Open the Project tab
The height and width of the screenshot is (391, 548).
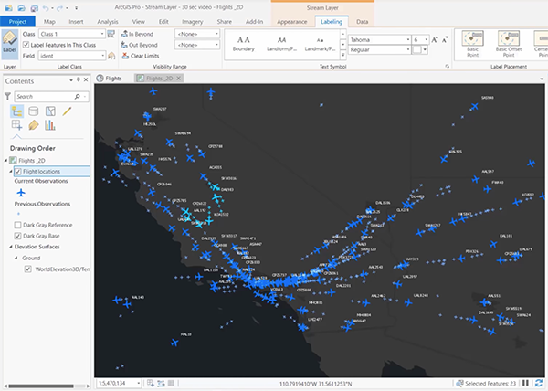click(17, 21)
